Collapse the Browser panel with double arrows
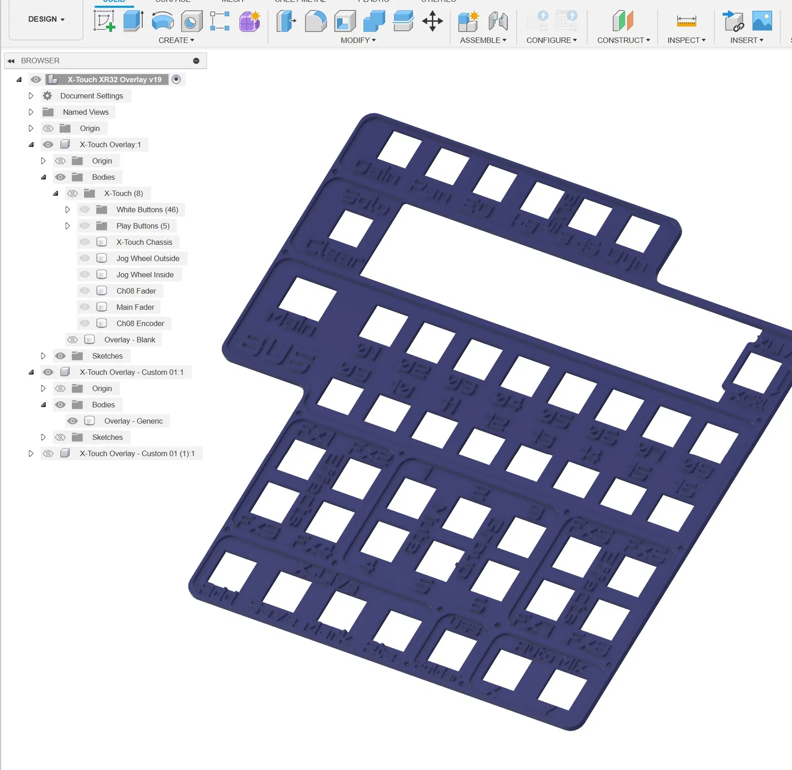The height and width of the screenshot is (770, 792). 11,61
